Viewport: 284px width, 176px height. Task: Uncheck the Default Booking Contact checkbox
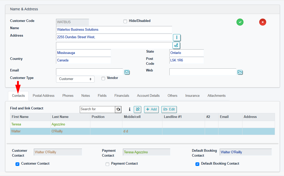point(198,164)
